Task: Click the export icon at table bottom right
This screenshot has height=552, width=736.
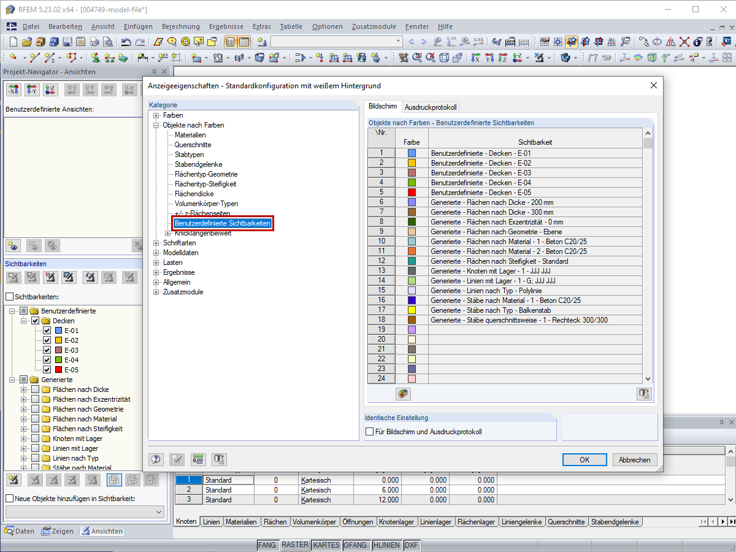Action: click(643, 394)
